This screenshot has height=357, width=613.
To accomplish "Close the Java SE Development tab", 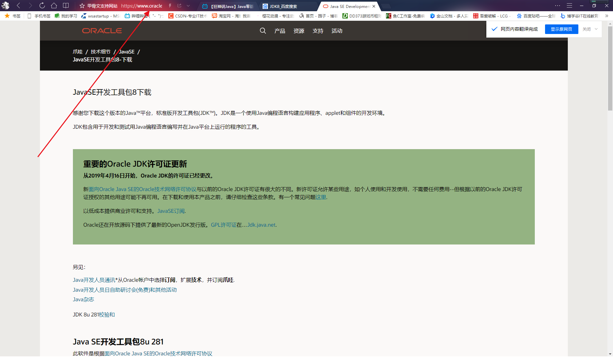I will pyautogui.click(x=374, y=6).
